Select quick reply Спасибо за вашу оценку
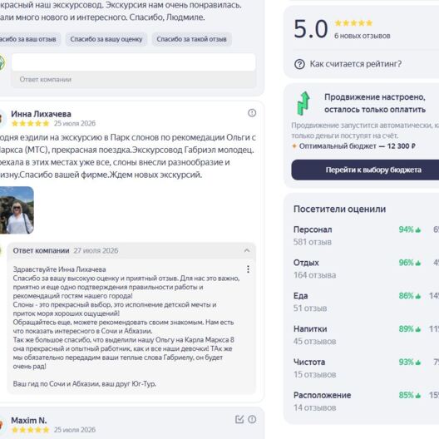Screen dimensions: 439x439 tap(106, 39)
